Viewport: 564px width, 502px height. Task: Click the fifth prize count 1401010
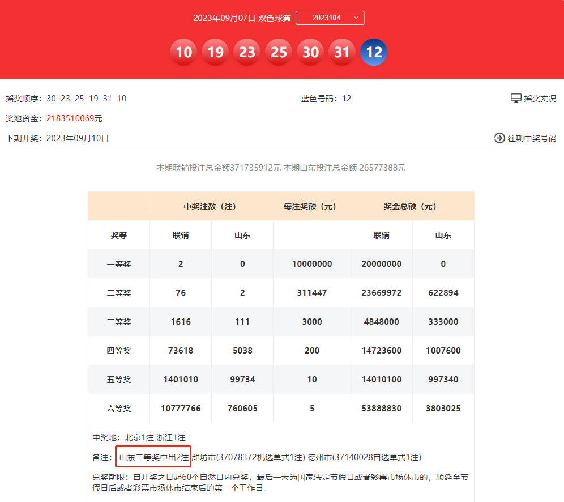click(181, 379)
